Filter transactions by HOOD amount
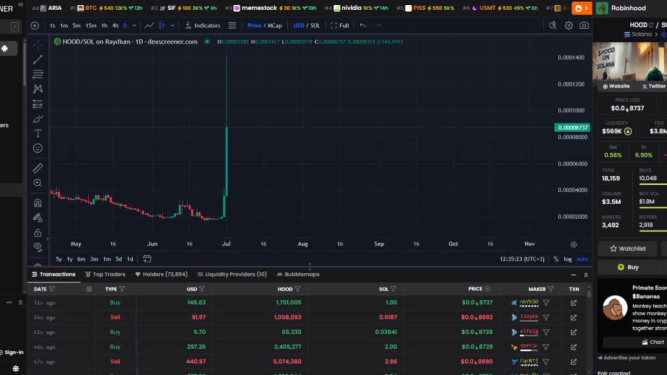Image resolution: width=667 pixels, height=375 pixels. coord(297,289)
